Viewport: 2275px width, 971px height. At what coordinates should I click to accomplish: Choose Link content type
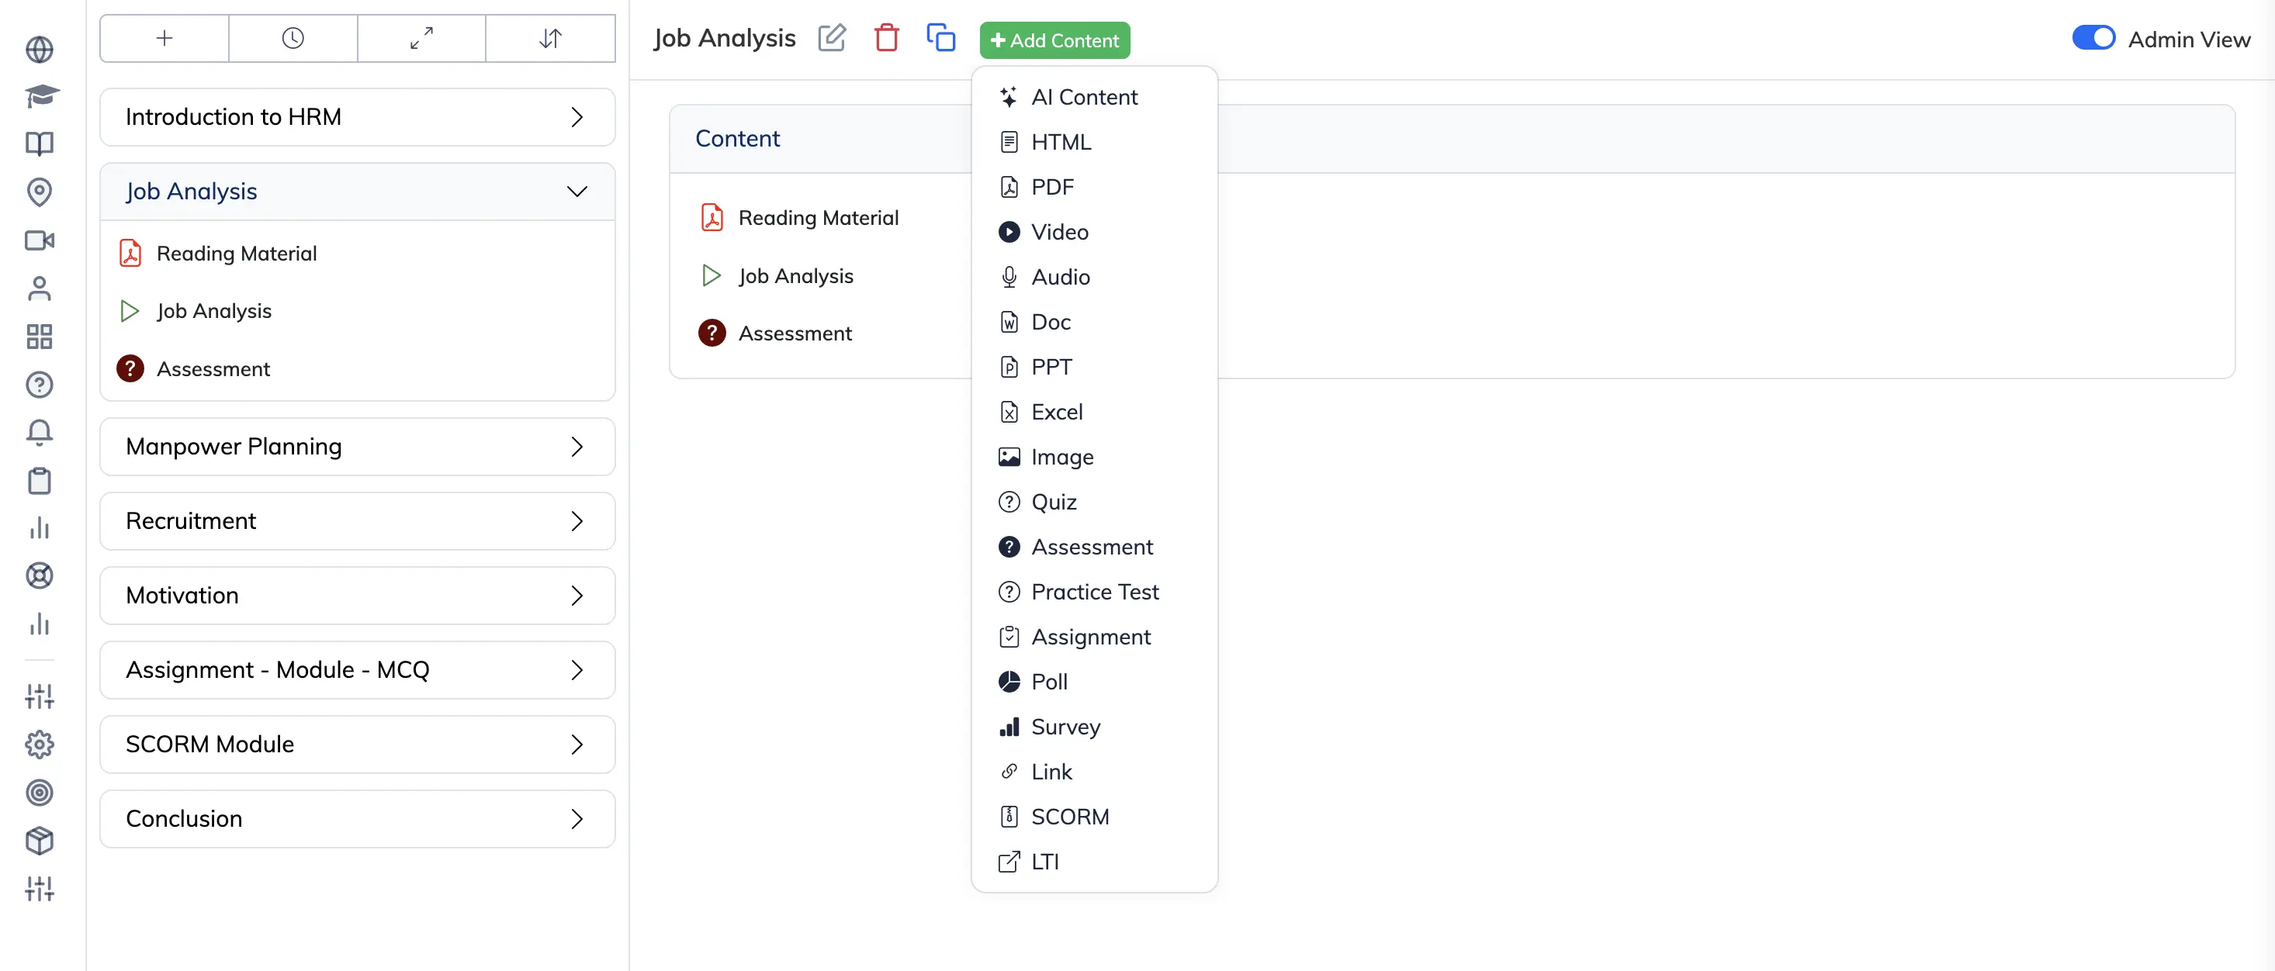(1094, 772)
